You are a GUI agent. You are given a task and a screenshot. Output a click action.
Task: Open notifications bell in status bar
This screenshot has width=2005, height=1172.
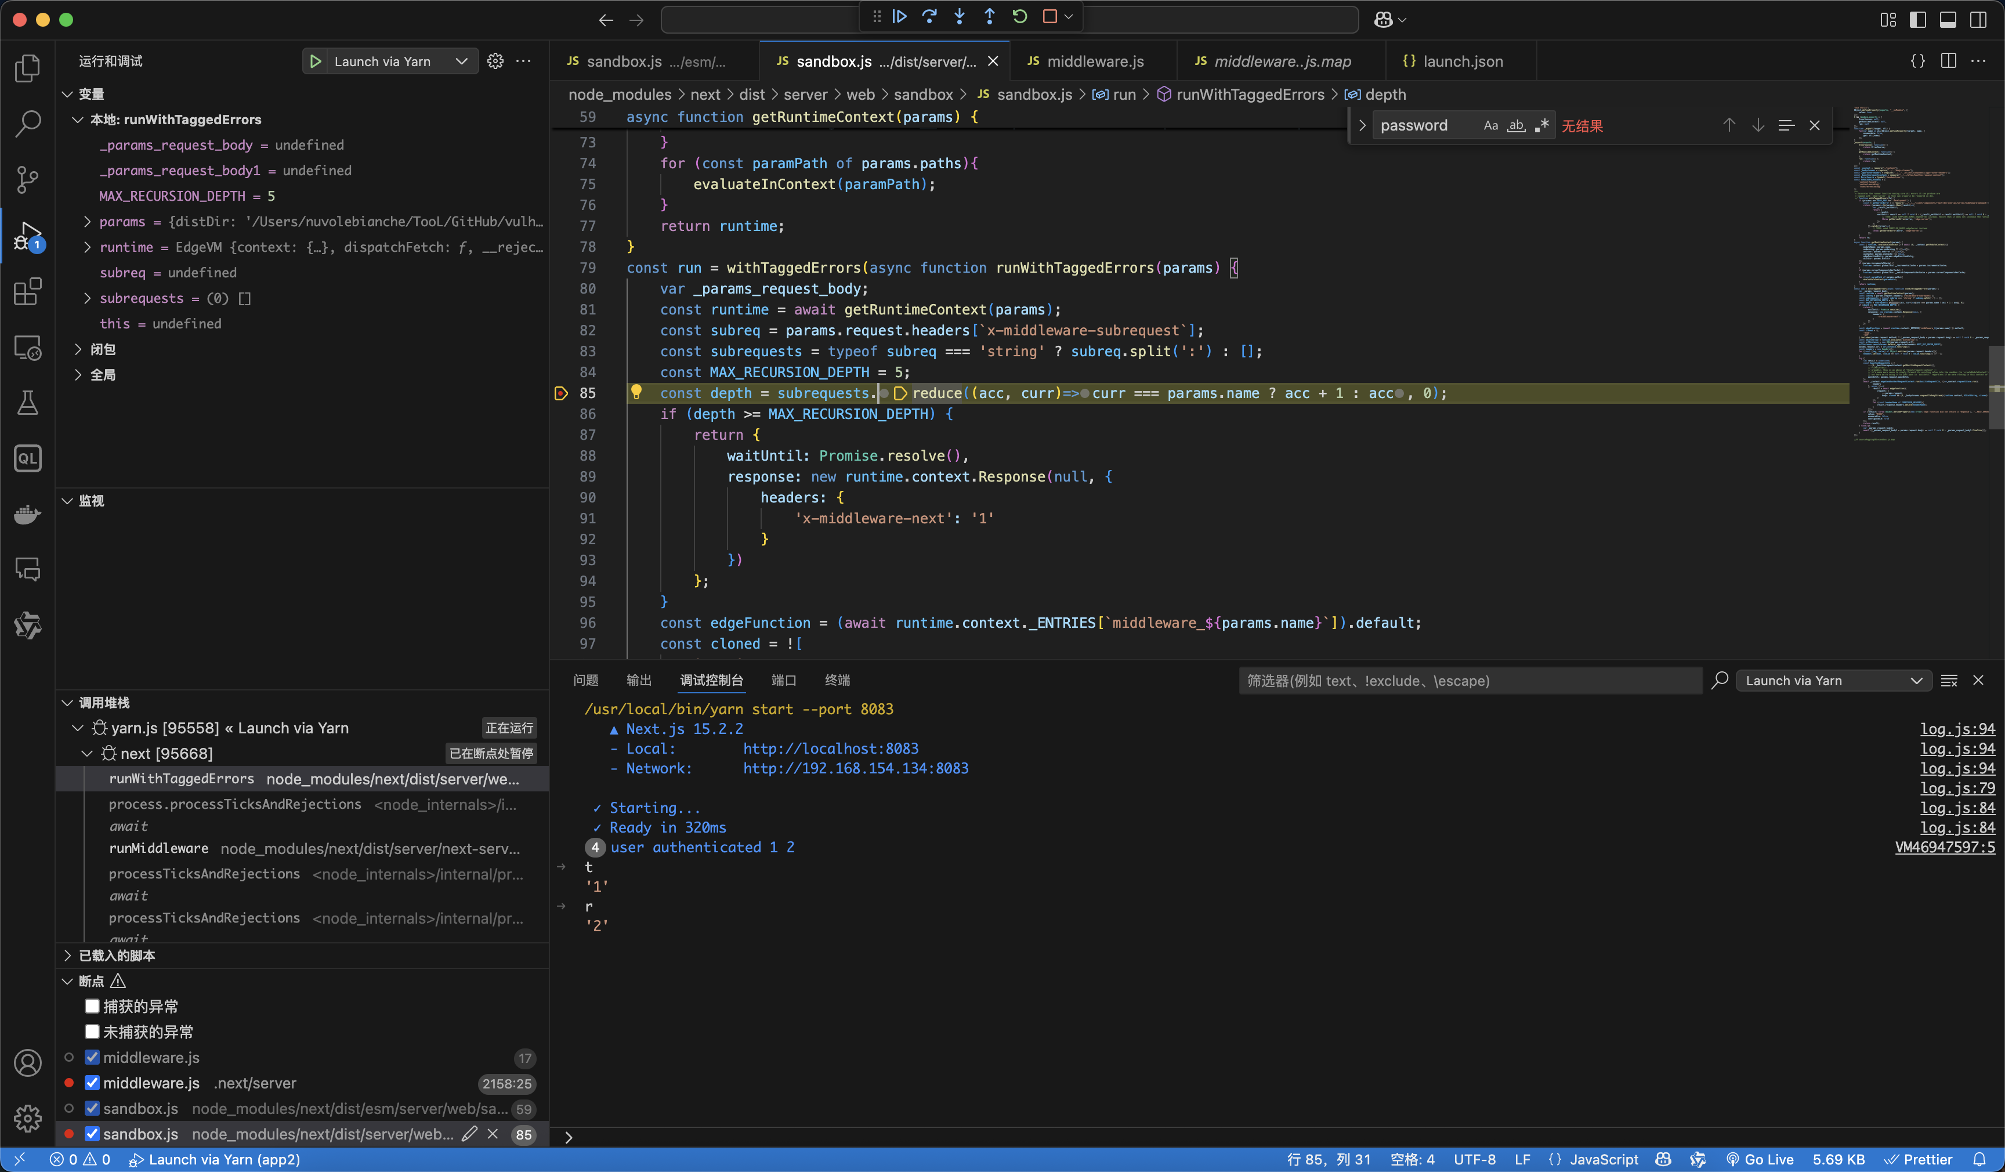tap(1979, 1159)
